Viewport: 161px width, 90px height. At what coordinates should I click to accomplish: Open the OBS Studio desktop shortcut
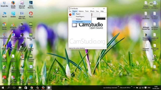[22, 36]
